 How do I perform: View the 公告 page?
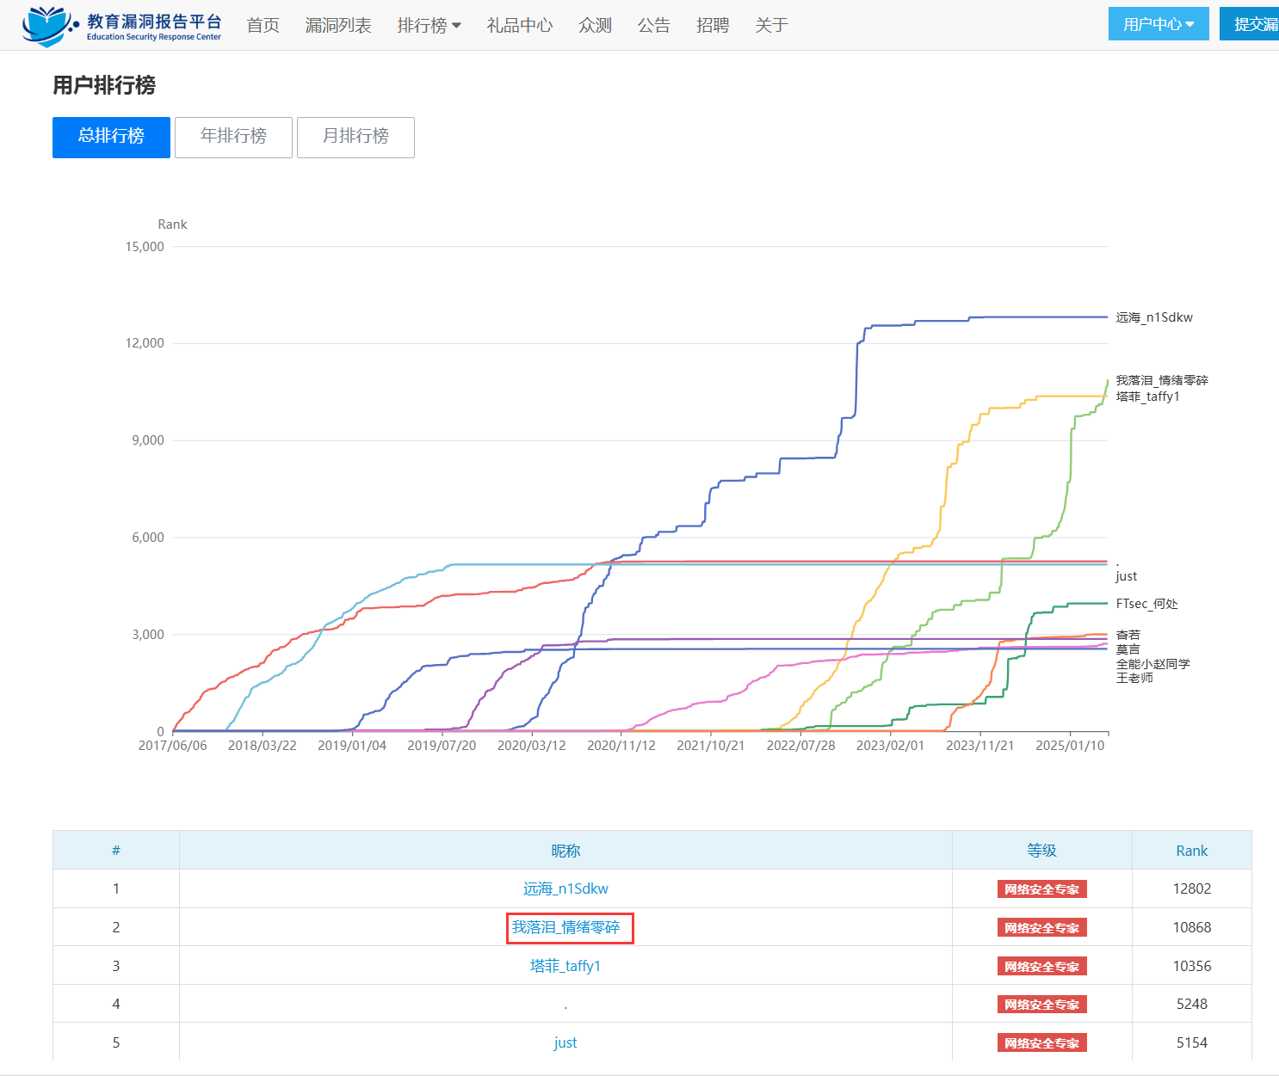point(653,26)
